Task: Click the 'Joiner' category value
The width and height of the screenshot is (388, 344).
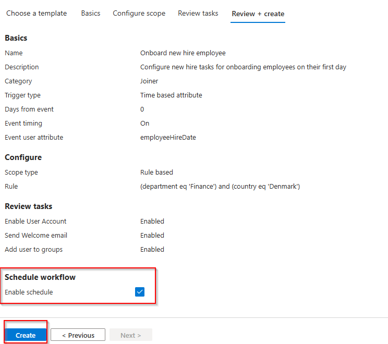Action: coord(149,81)
